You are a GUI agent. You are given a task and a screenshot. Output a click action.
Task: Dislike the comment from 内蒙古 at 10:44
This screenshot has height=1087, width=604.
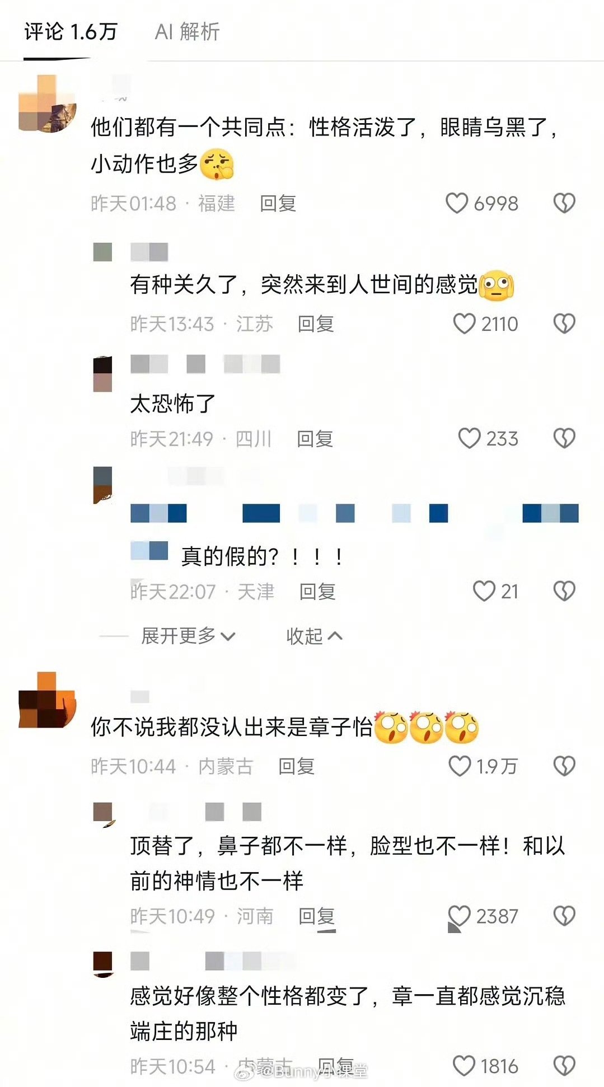tap(564, 766)
